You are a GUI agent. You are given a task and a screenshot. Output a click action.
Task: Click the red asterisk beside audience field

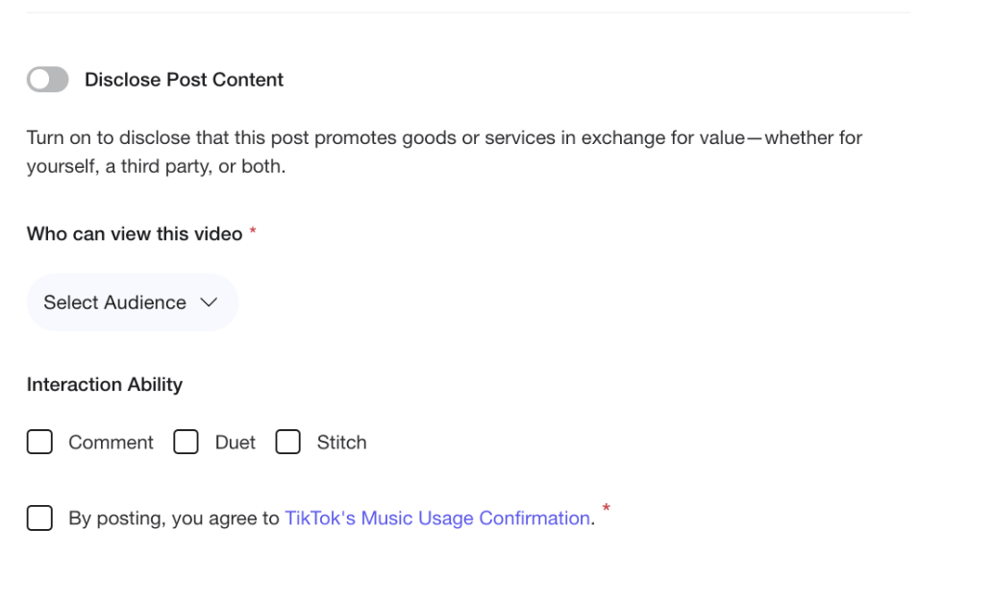[x=253, y=230]
